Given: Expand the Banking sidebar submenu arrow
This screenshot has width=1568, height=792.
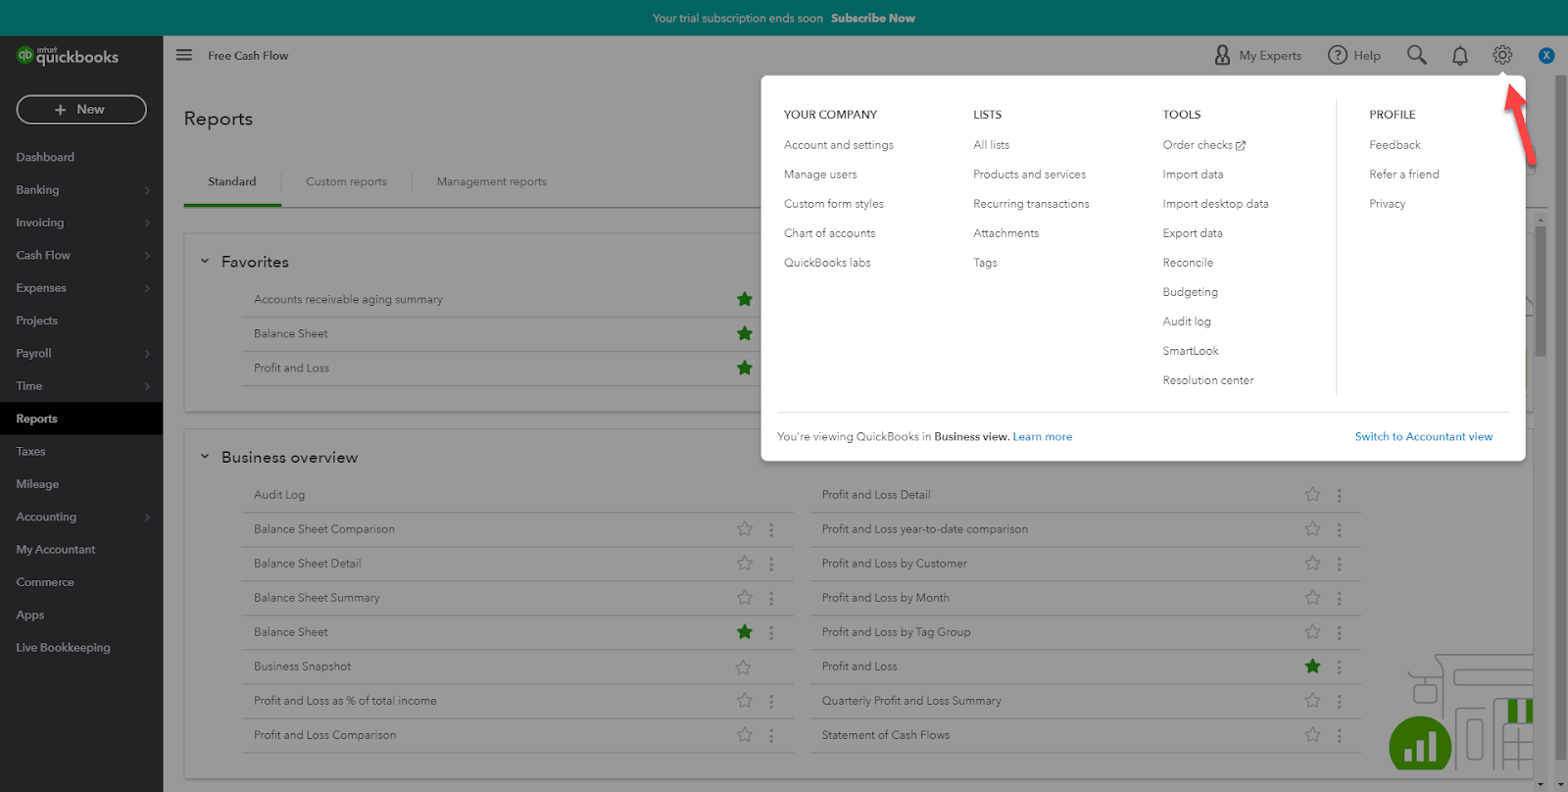Looking at the screenshot, I should 147,190.
